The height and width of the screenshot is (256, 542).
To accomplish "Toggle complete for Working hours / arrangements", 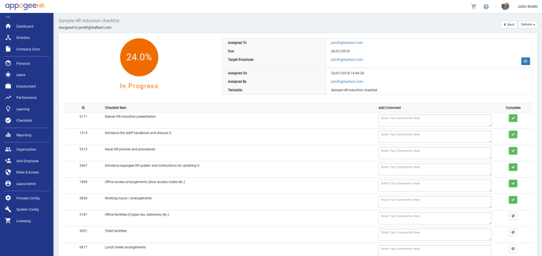I will tap(513, 200).
